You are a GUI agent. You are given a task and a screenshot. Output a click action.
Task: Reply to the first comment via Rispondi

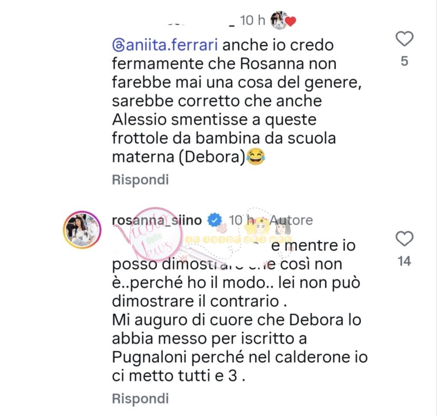(140, 180)
